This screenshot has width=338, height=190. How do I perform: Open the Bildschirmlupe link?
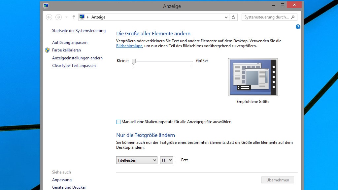tap(129, 46)
